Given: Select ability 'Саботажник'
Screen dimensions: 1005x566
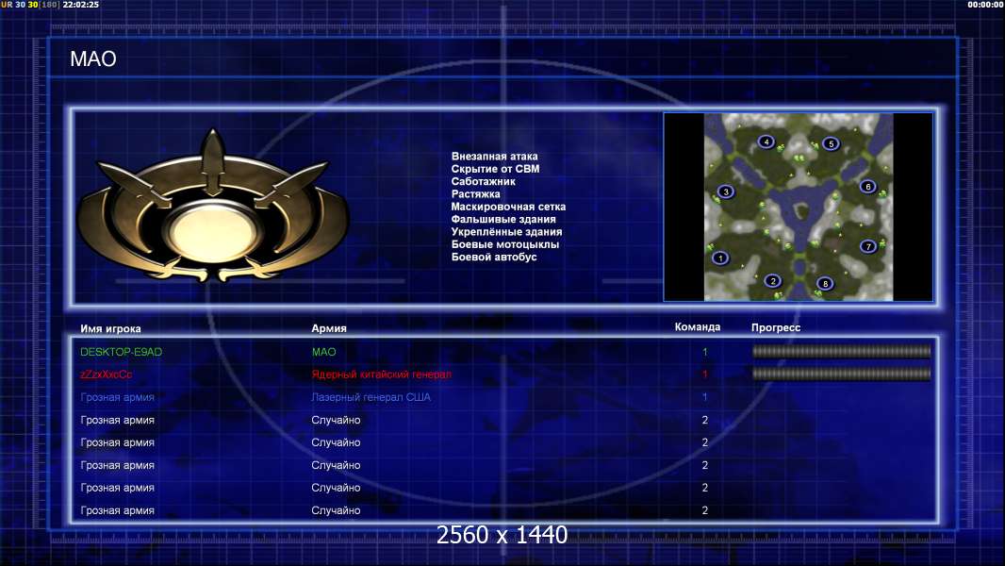Looking at the screenshot, I should 483,181.
